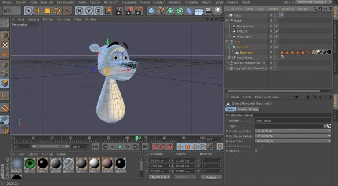Open render settings clapperboard icon
338x186 pixels.
click(139, 11)
